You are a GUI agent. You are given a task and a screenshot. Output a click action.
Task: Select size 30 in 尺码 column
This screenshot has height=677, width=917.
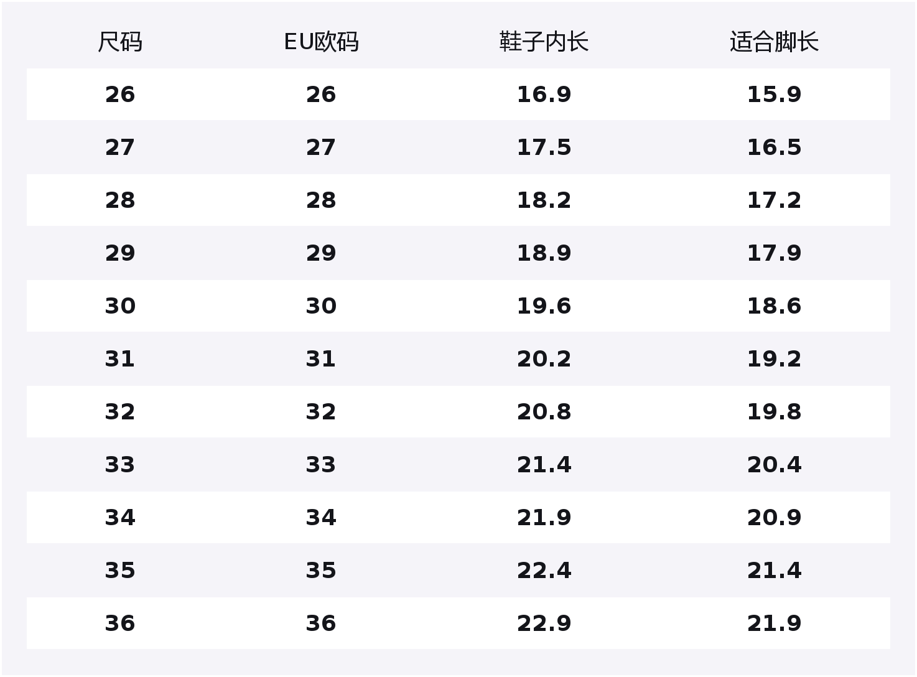[120, 306]
